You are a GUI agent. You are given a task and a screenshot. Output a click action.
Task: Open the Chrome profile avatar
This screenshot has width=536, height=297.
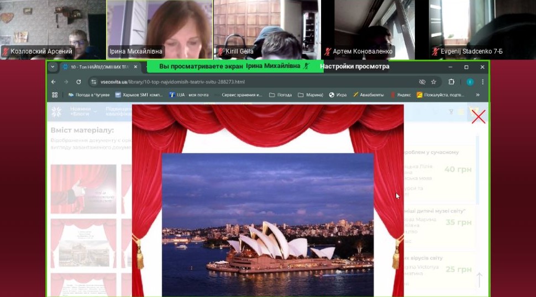(x=470, y=82)
